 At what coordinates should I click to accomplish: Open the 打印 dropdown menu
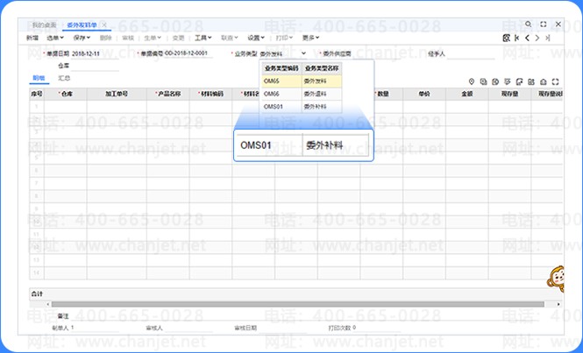pyautogui.click(x=284, y=38)
